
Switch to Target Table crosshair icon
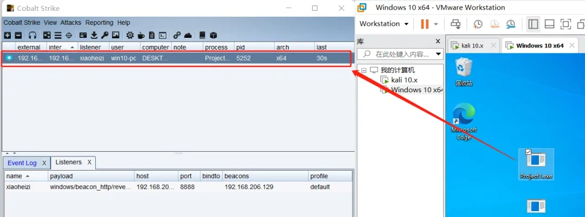click(x=69, y=35)
